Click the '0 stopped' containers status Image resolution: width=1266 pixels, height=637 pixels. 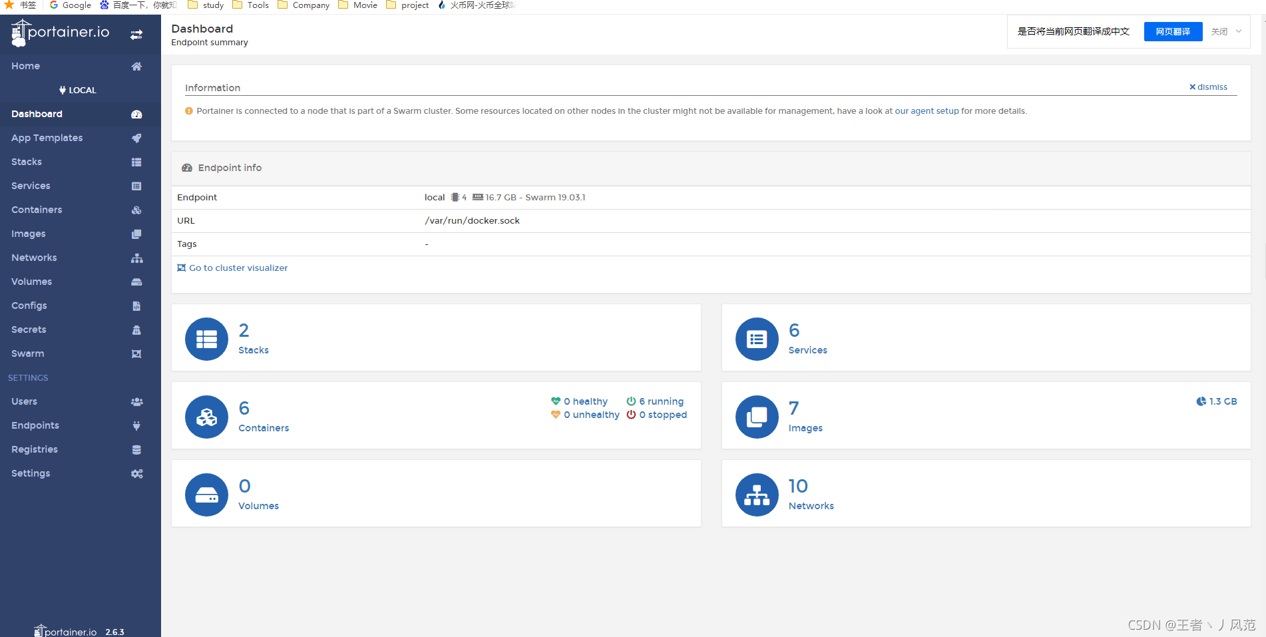click(x=656, y=415)
